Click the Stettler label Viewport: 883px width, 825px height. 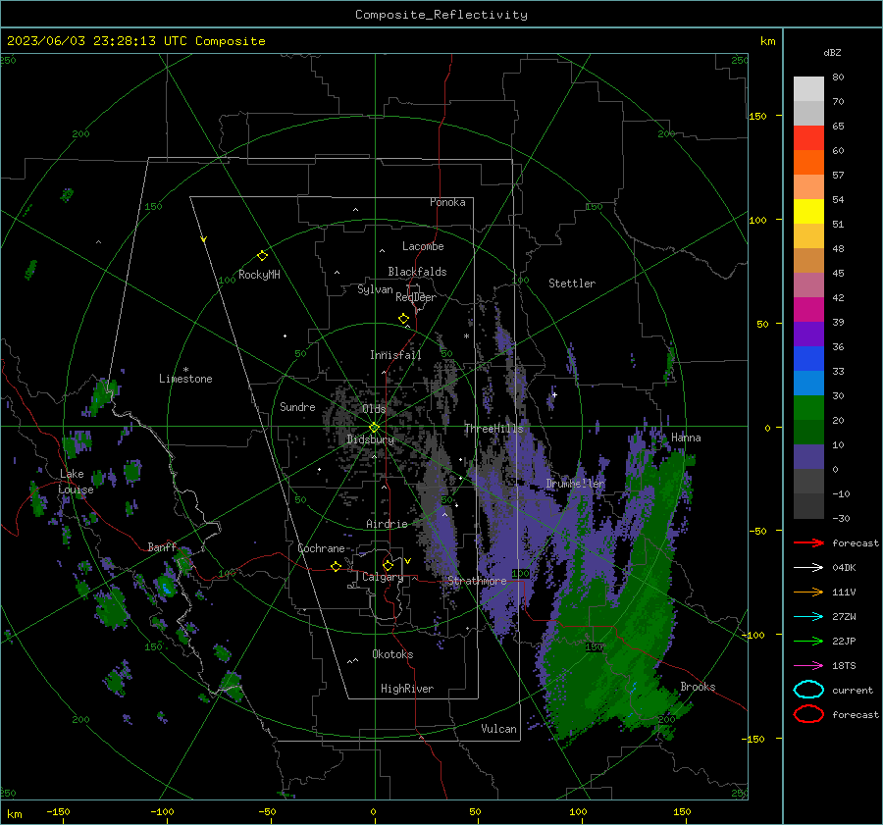click(x=572, y=284)
